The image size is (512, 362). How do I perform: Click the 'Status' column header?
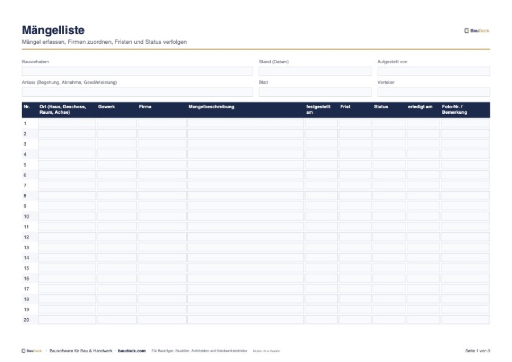pyautogui.click(x=381, y=107)
